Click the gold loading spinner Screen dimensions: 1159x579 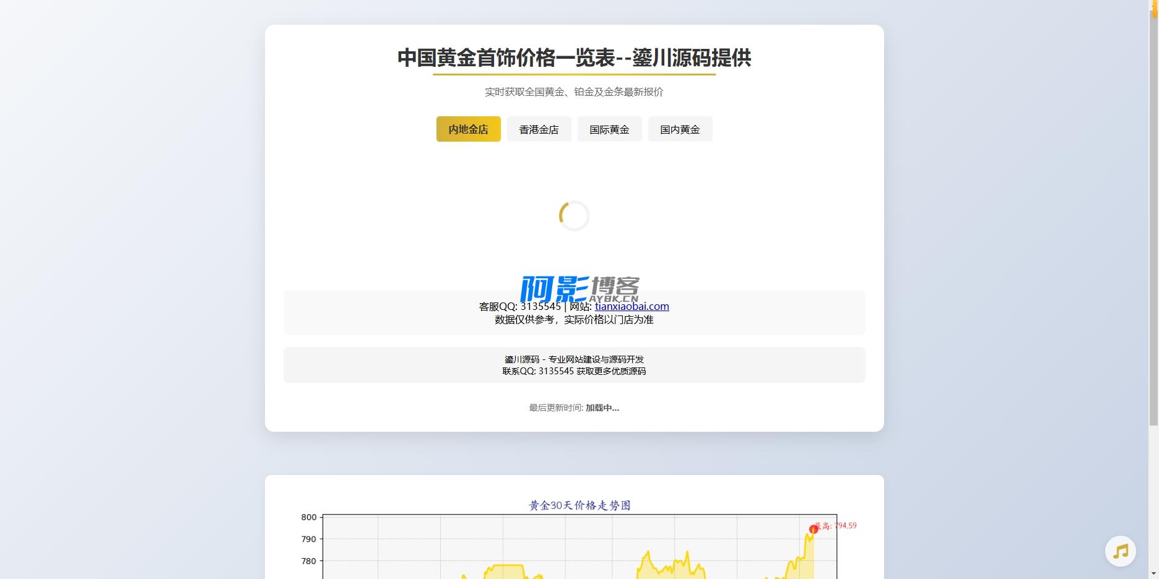574,216
